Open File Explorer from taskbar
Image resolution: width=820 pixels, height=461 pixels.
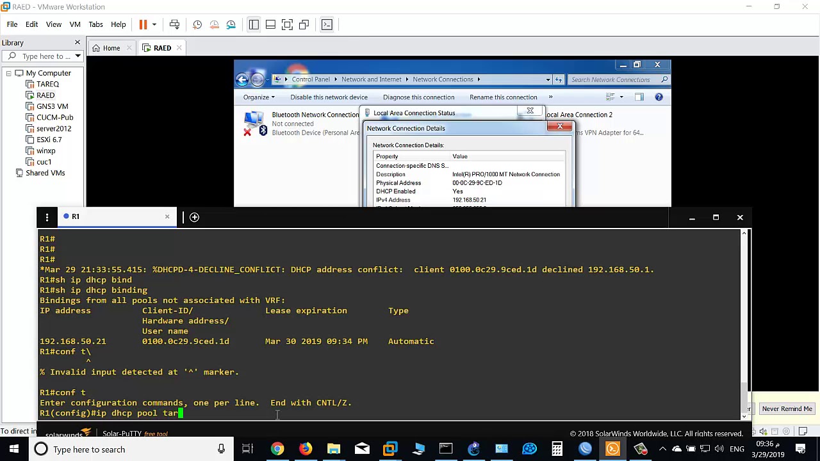[334, 449]
